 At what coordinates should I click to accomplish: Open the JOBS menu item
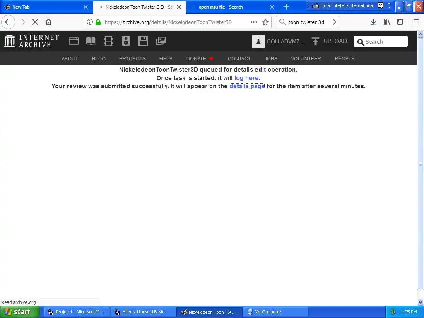(271, 59)
